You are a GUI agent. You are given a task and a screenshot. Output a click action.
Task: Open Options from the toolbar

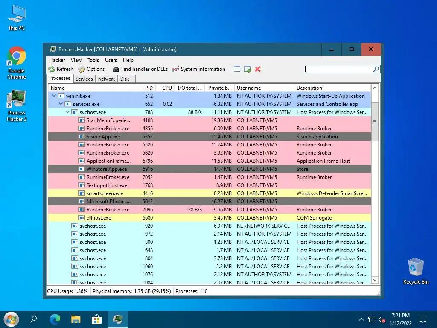pyautogui.click(x=91, y=69)
